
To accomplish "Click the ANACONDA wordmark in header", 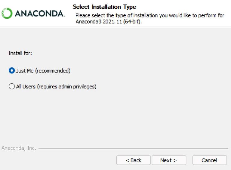I will pos(39,14).
